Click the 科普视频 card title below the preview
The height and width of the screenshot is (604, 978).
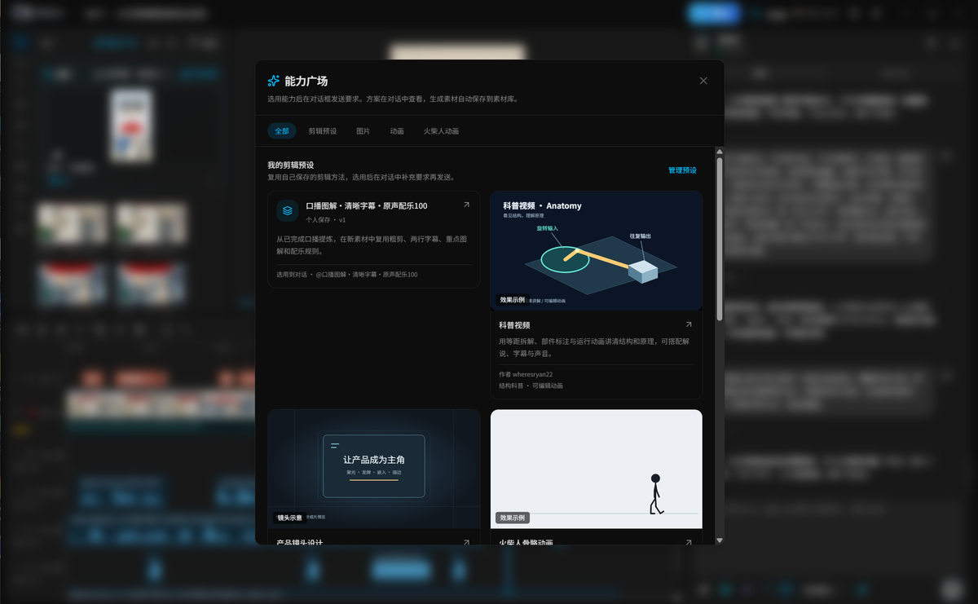514,324
